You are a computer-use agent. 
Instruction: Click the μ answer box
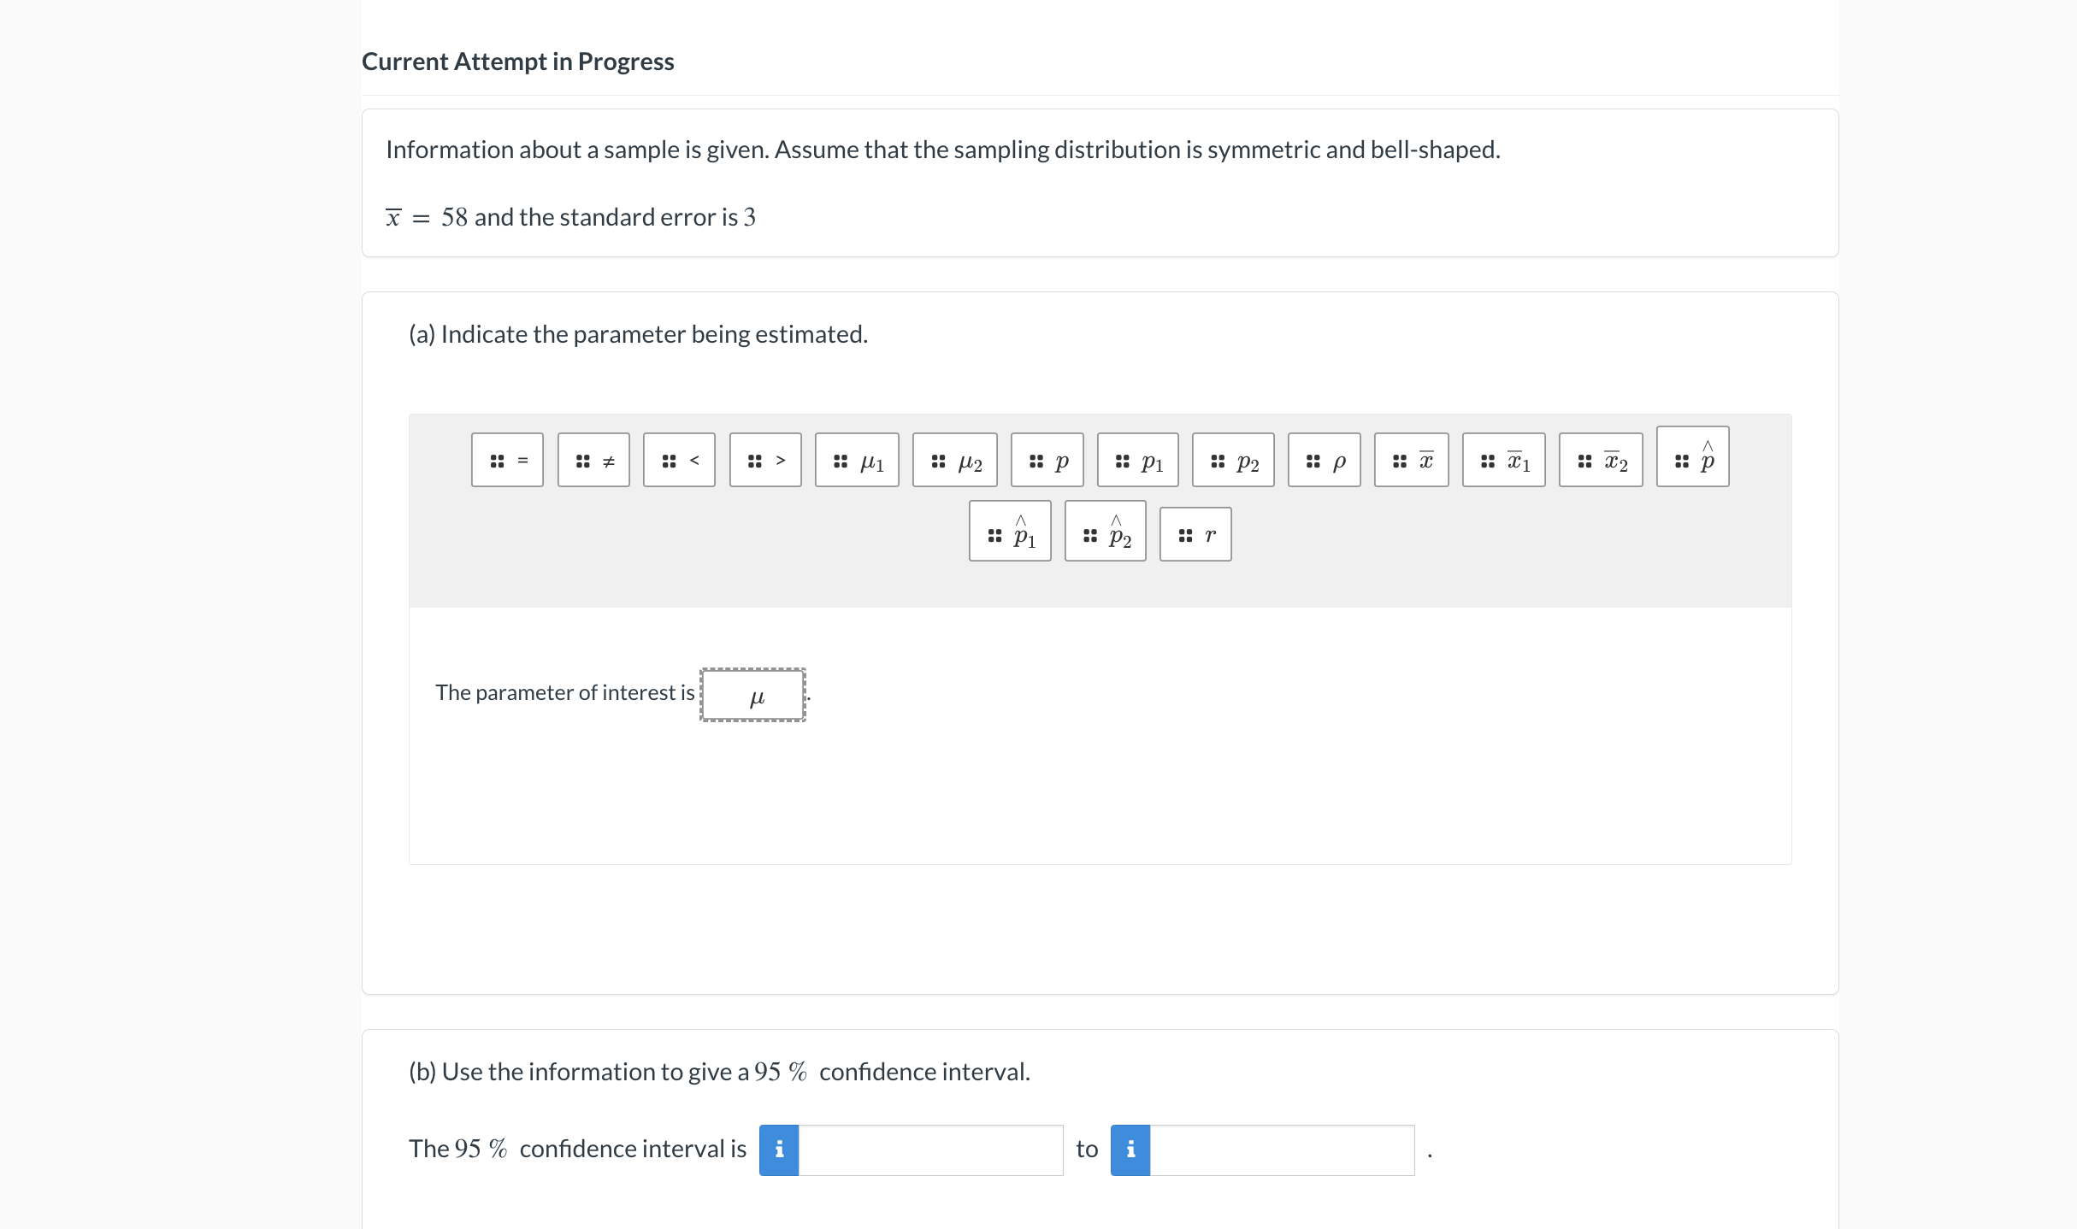click(752, 694)
